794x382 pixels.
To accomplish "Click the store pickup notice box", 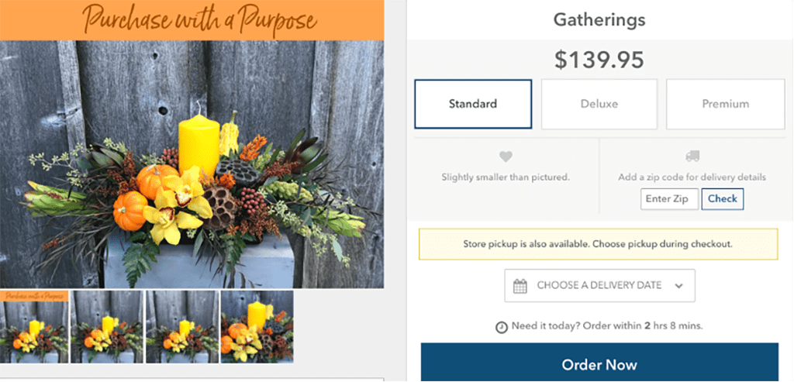I will [598, 244].
